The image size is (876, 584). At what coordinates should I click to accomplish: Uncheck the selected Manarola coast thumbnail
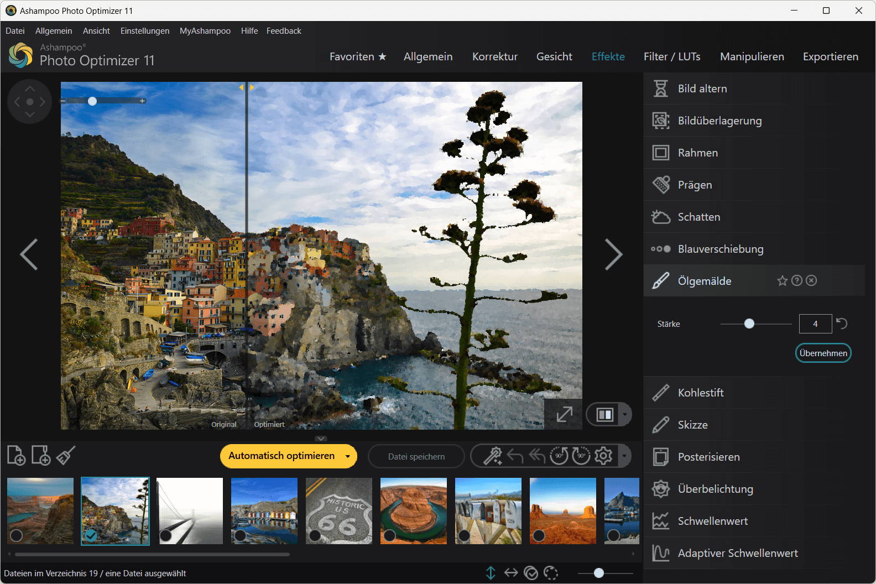91,535
